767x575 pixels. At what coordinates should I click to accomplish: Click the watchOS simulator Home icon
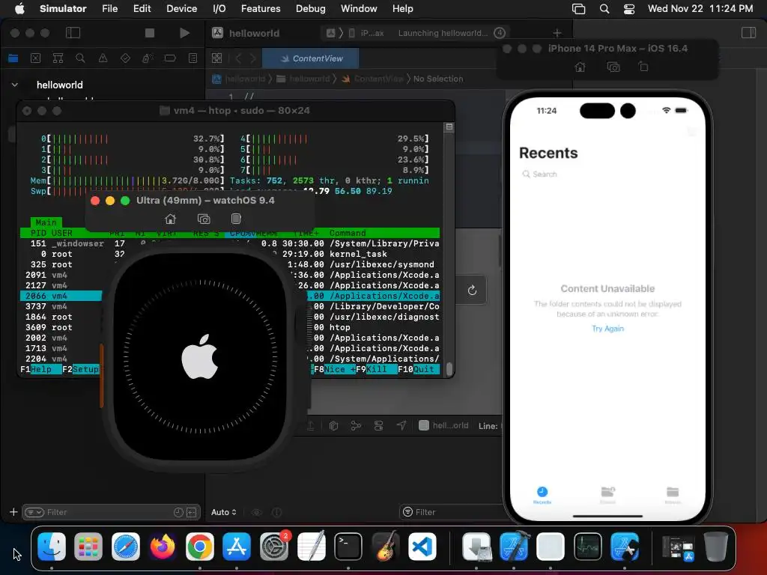point(170,219)
